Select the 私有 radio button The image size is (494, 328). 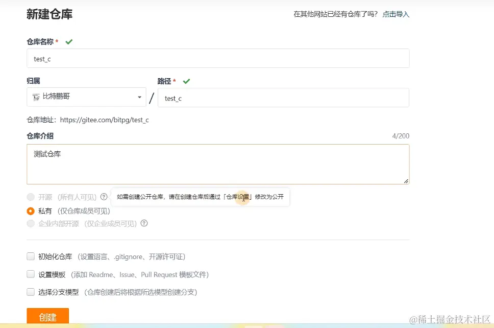tap(31, 210)
